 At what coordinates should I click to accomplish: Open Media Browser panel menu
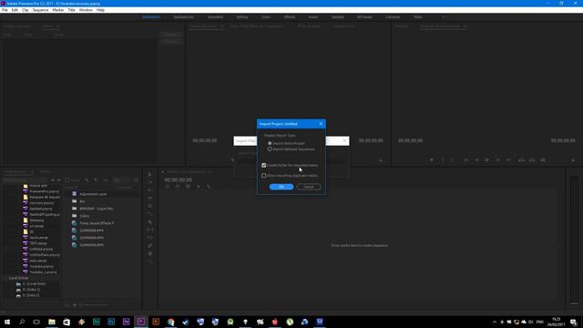pos(32,172)
